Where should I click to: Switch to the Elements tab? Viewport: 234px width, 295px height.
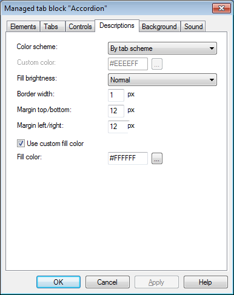coord(23,27)
